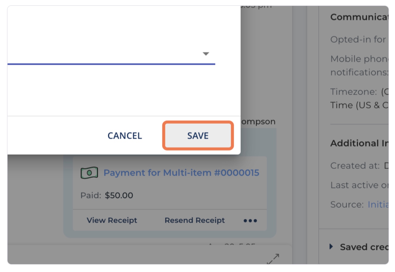Select the Communicat section heading
Viewport: 395px width, 272px height.
pyautogui.click(x=359, y=17)
